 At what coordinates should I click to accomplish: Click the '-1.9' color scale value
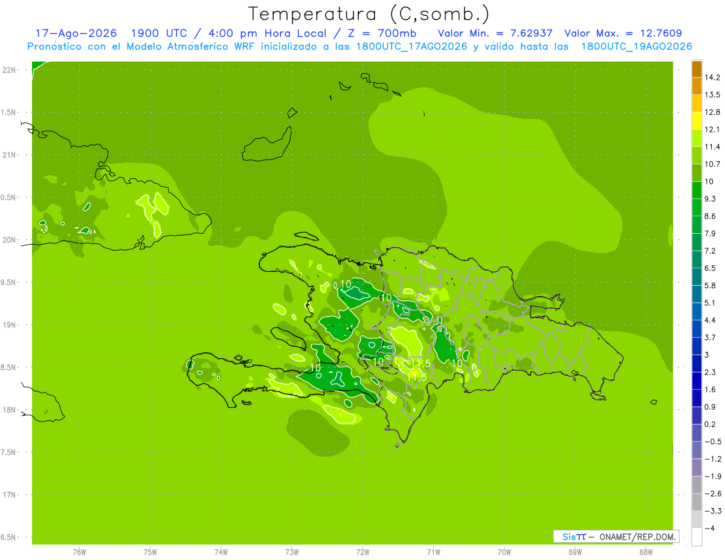712,476
